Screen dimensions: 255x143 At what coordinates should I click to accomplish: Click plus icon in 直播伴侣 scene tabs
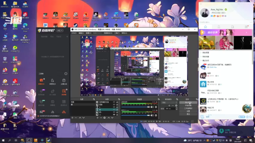pyautogui.click(x=67, y=37)
